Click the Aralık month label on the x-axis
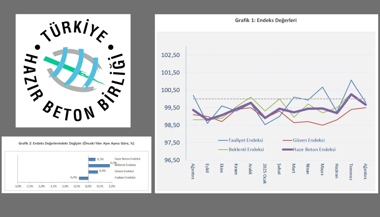This screenshot has height=217, width=380. pyautogui.click(x=250, y=170)
